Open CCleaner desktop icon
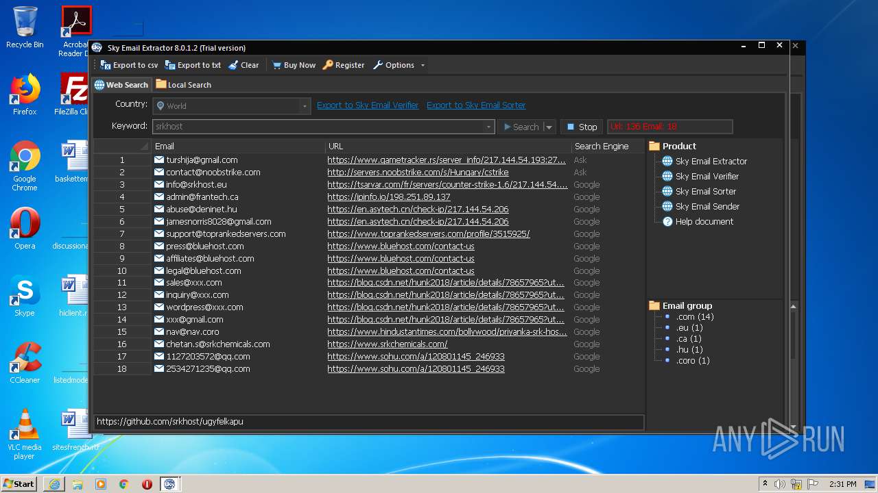Screen dimensions: 878x493 25,363
